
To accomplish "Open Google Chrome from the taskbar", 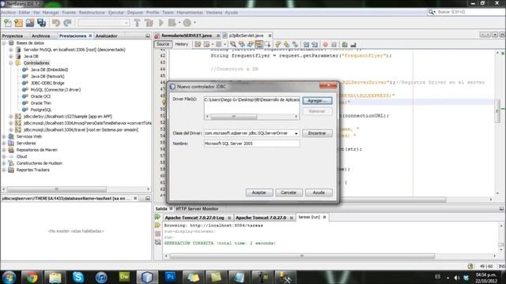I will tap(32, 277).
